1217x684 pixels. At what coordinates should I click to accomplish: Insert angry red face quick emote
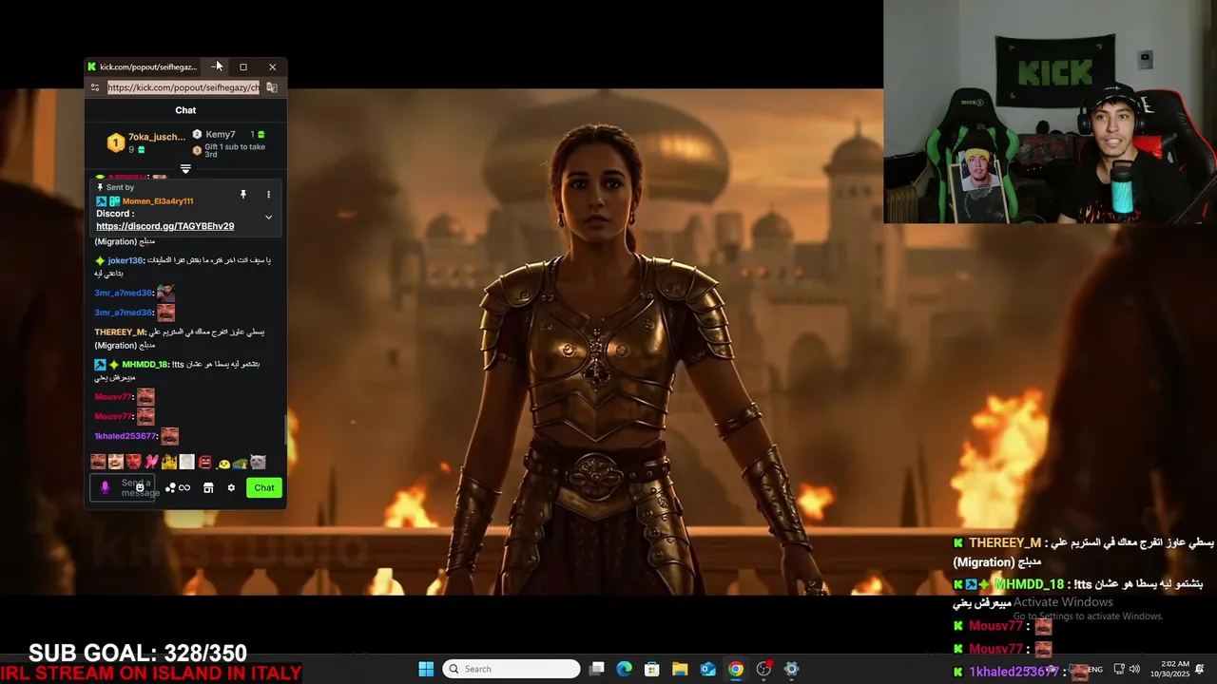point(204,462)
